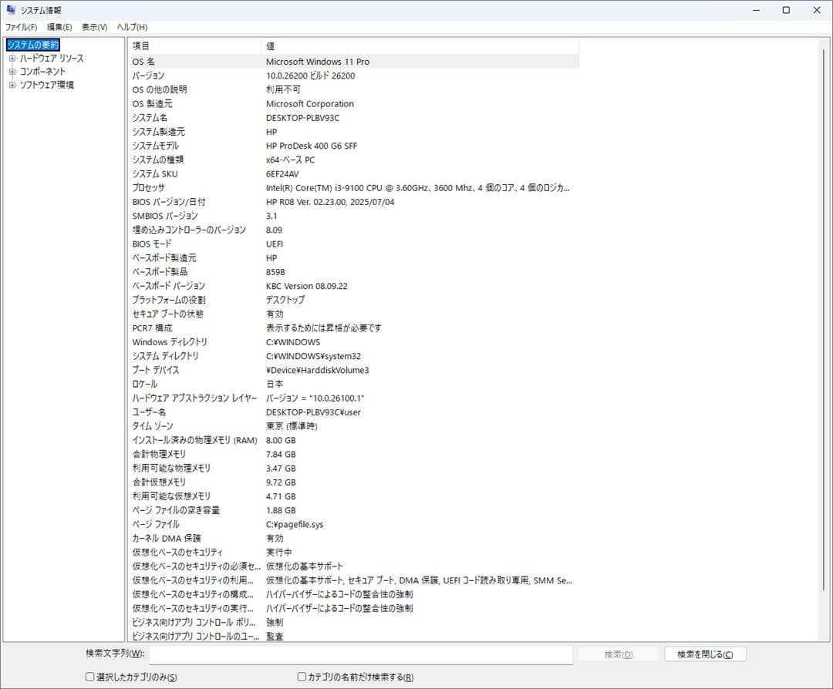
Task: Expand the ソフトウェア環境 tree node
Action: 12,85
